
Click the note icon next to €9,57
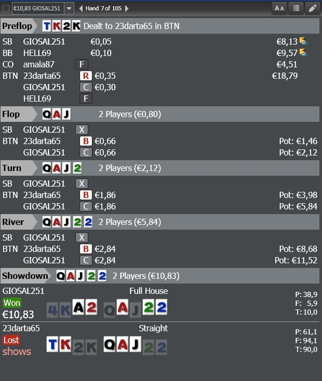click(x=303, y=52)
